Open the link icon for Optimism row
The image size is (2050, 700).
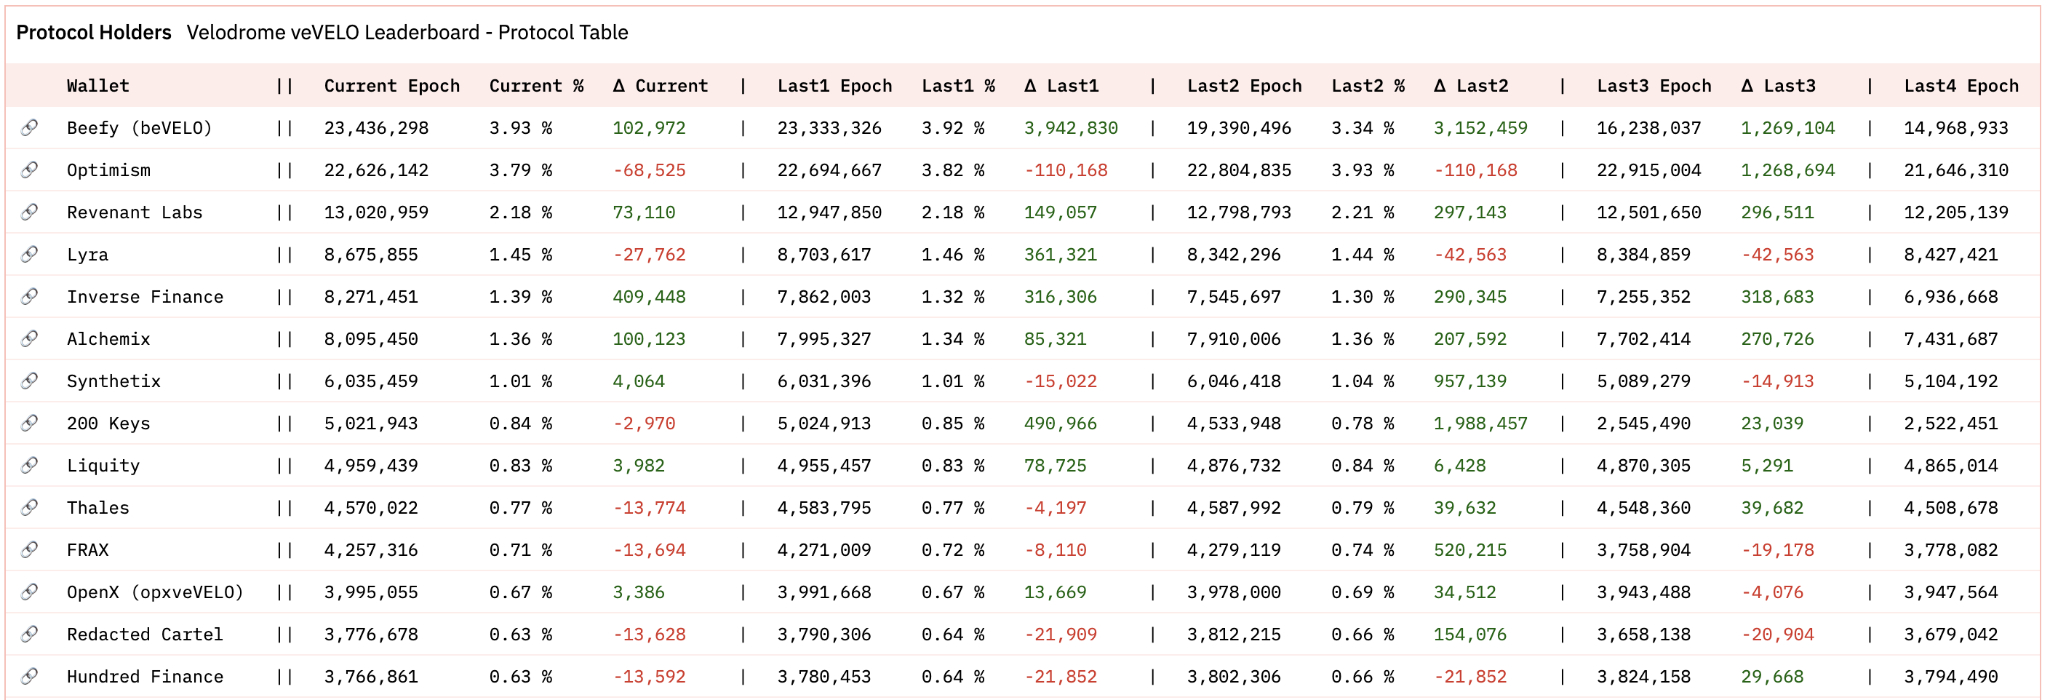29,170
